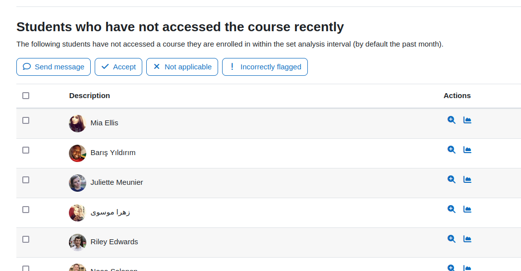521x271 pixels.
Task: Check the box next to Juliette Meunier
Action: point(26,180)
